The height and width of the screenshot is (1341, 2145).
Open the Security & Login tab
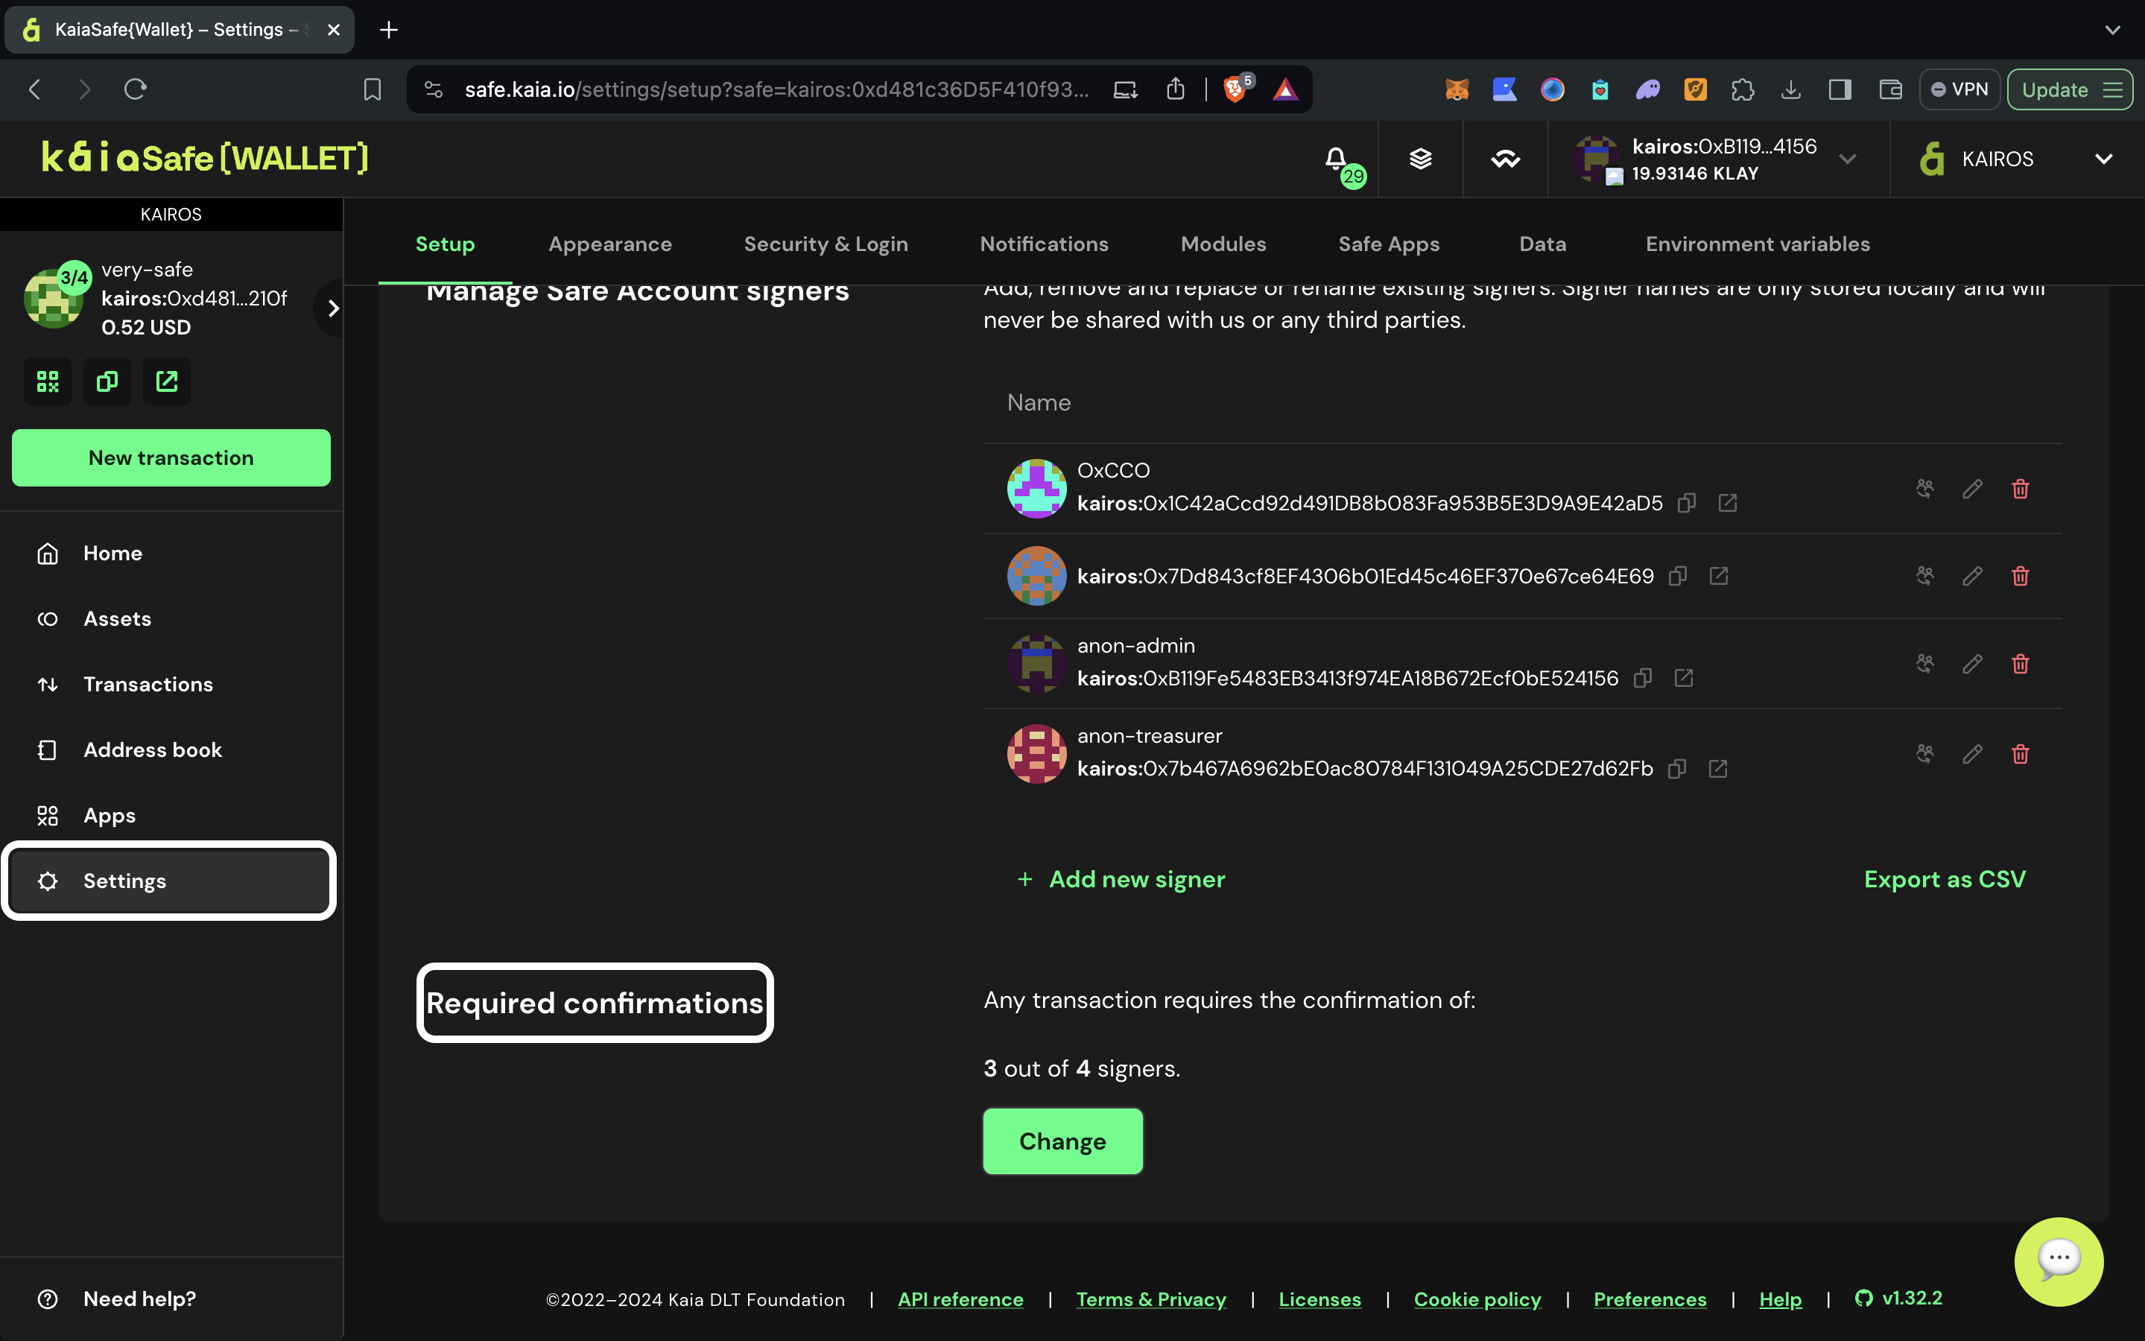click(825, 244)
